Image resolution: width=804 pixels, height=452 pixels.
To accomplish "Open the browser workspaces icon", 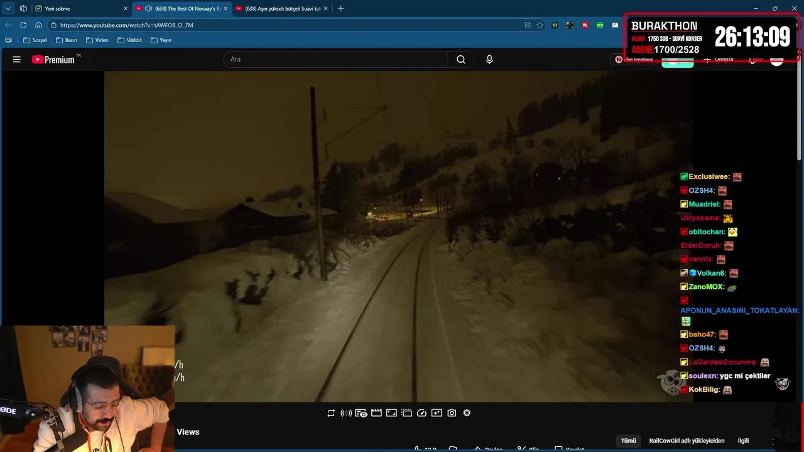I will pos(23,9).
